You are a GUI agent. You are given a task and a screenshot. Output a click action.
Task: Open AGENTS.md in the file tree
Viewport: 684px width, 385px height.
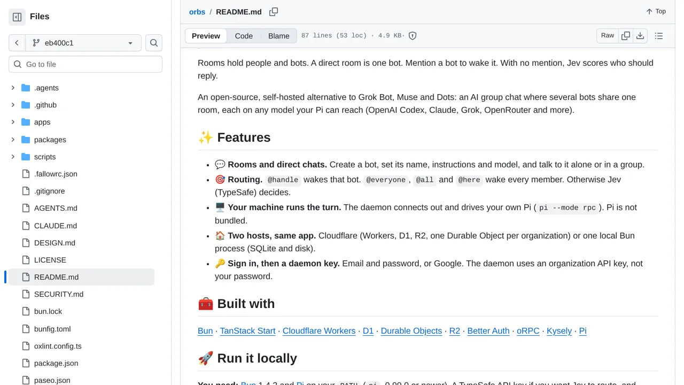56,208
